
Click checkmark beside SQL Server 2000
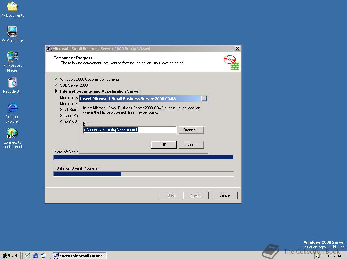(56, 85)
